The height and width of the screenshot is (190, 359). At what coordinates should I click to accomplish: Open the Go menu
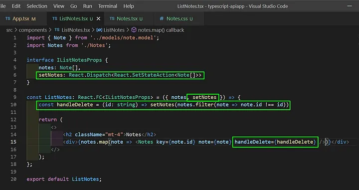tap(73, 6)
